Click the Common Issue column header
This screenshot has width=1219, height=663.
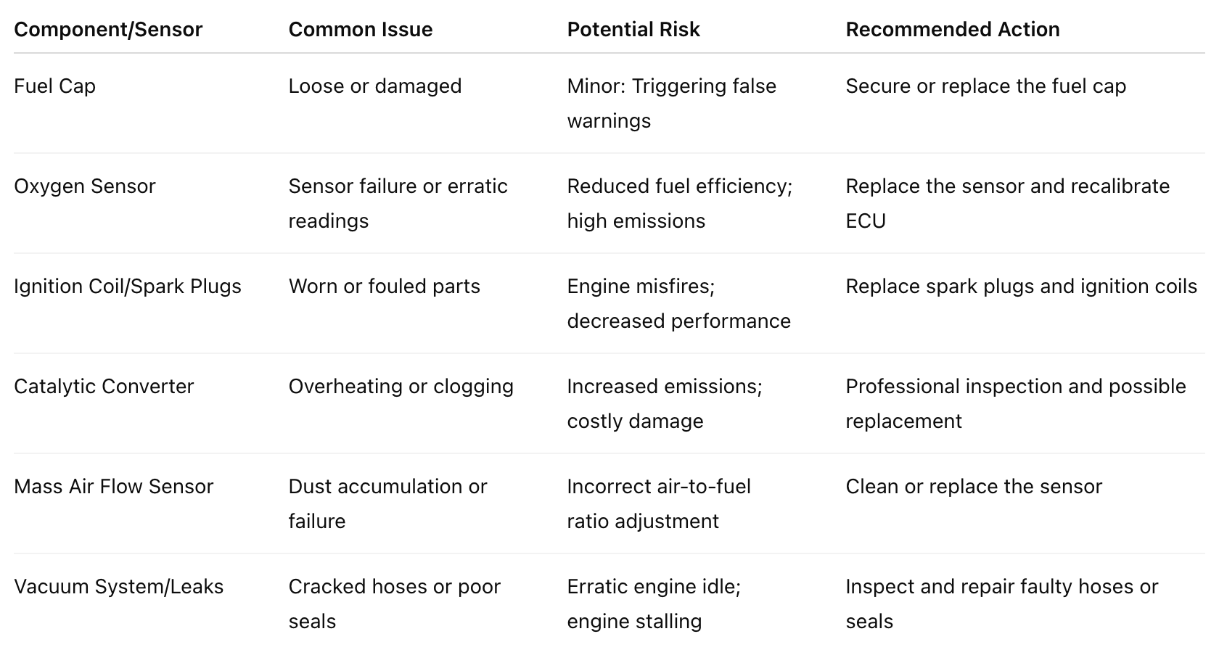pyautogui.click(x=361, y=30)
